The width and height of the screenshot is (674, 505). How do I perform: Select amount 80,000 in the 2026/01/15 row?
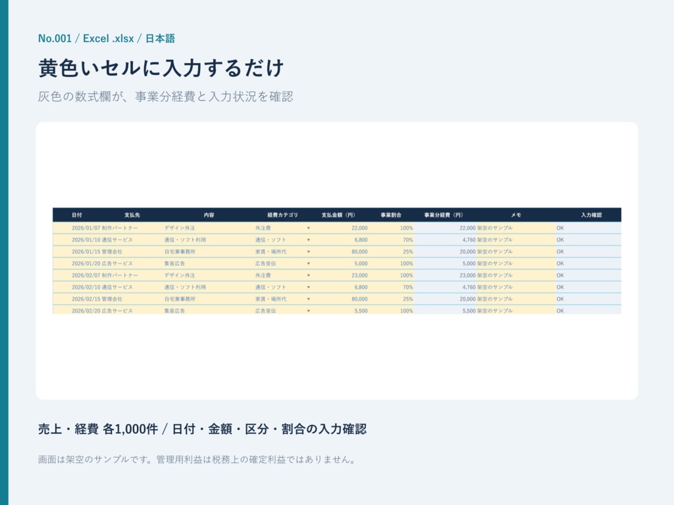(x=359, y=252)
